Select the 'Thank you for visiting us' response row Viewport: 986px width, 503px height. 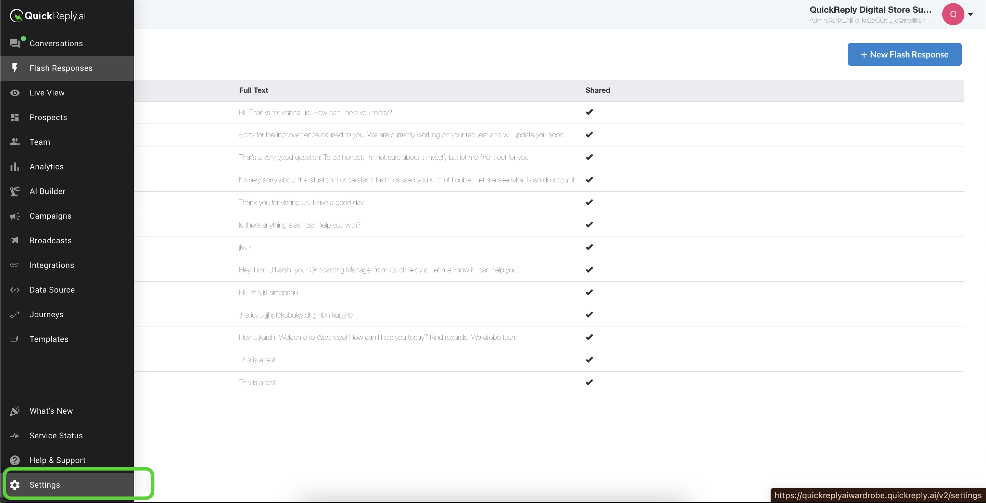302,203
